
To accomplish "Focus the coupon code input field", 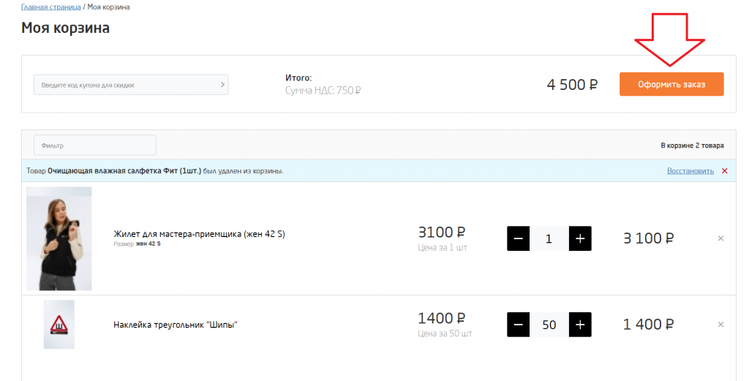I will (x=131, y=85).
